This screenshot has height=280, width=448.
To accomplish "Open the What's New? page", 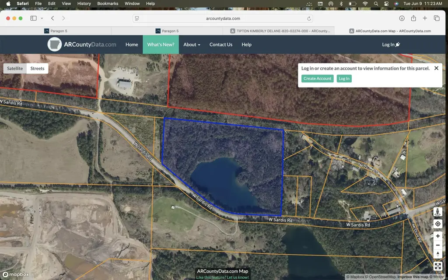I will (x=161, y=45).
